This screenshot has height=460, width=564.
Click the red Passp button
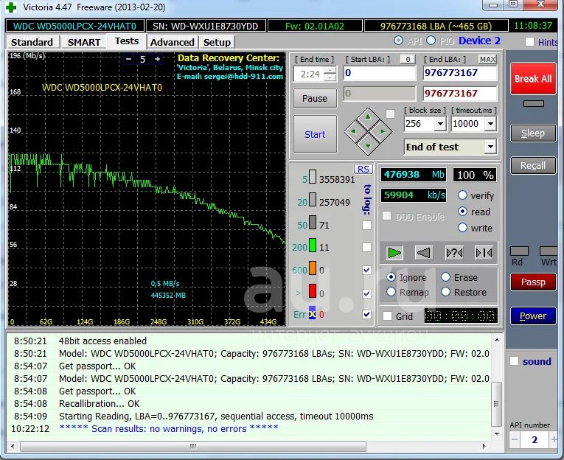point(533,282)
